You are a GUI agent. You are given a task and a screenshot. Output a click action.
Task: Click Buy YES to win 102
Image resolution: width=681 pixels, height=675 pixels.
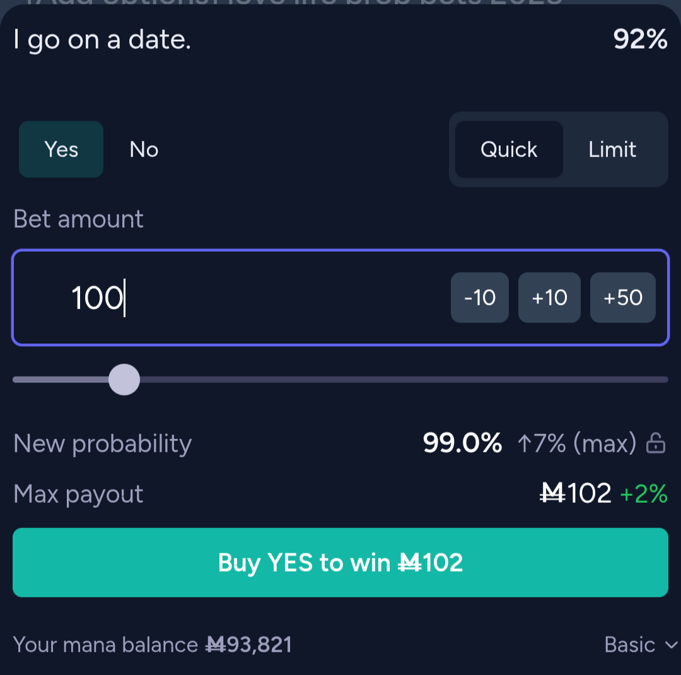(x=340, y=563)
